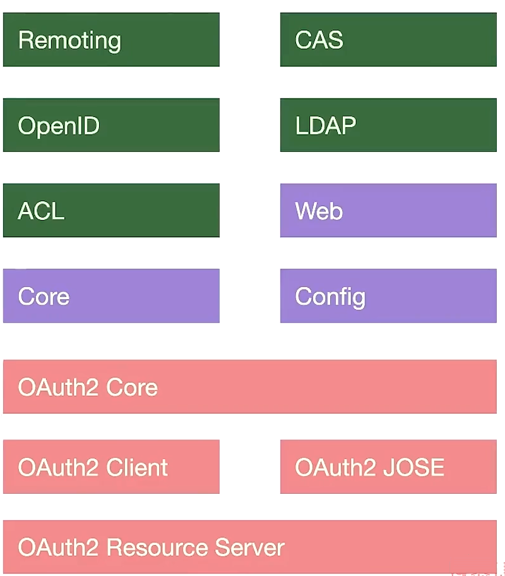Screen dimensions: 505x576
Task: Click the OAuth2 JOSE box
Action: click(x=388, y=467)
